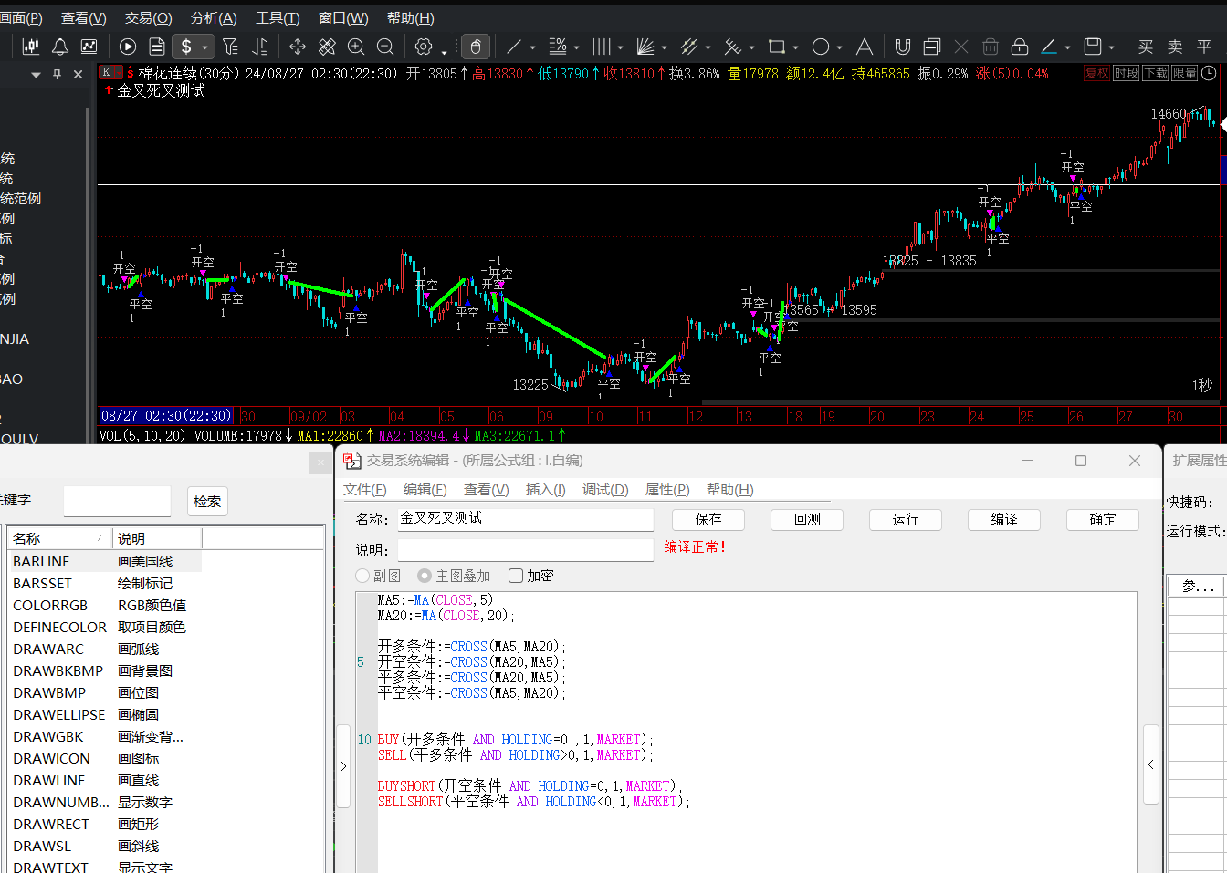Click the chart's horizontal scrollbar below the candles

click(x=960, y=401)
